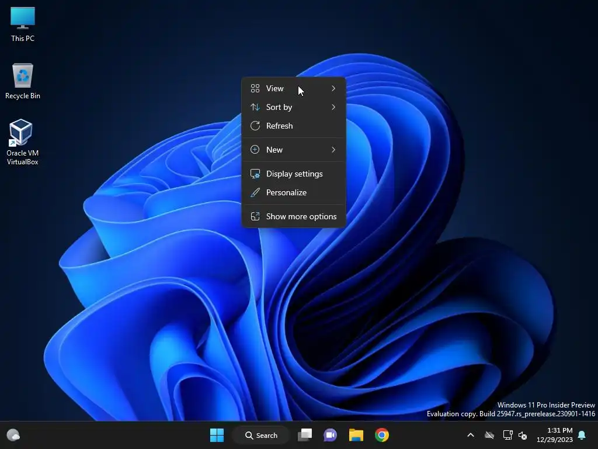Image resolution: width=598 pixels, height=449 pixels.
Task: Click the muted volume tray icon
Action: click(523, 435)
